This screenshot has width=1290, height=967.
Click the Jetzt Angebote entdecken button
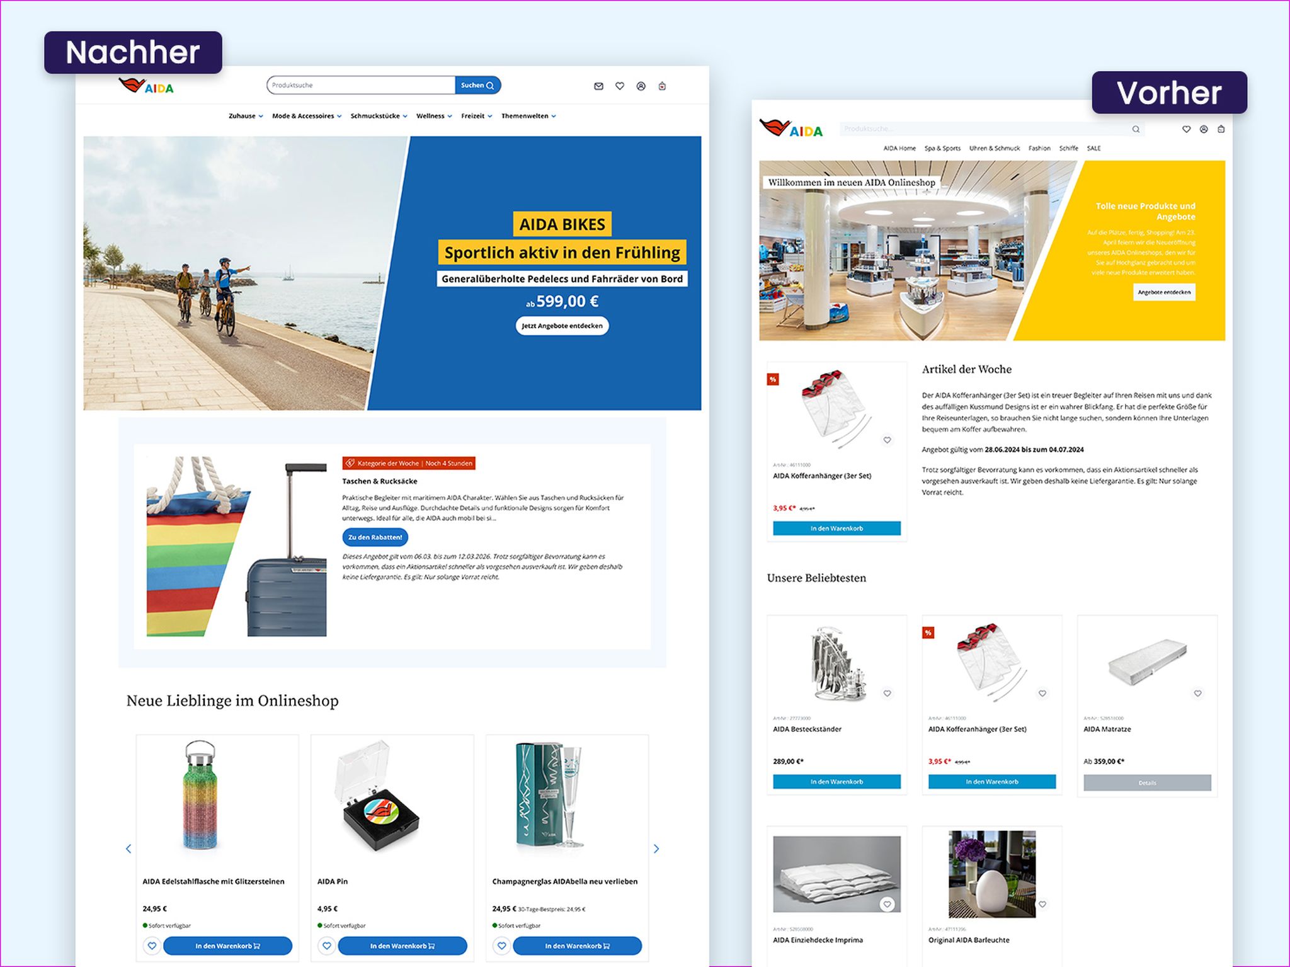(x=562, y=326)
